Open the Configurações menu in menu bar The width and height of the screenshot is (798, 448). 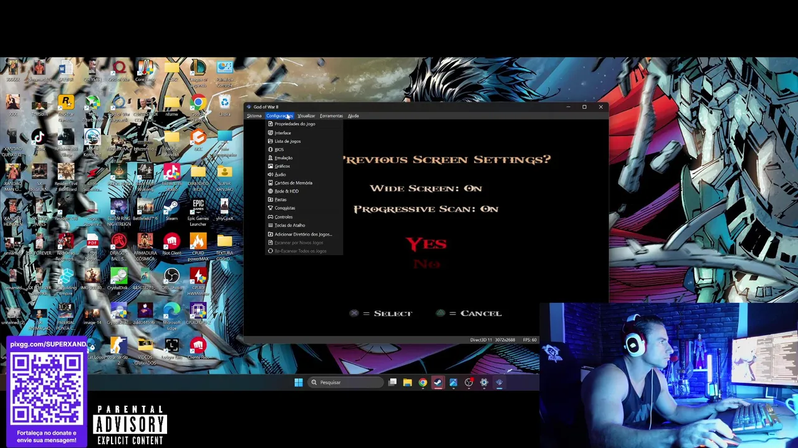(x=279, y=116)
